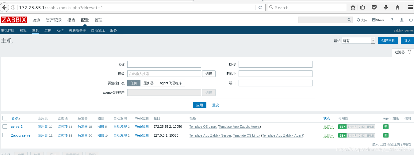Screen dimensions: 414x155
Task: Click JMX badge for server2
Action: (x=362, y=127)
